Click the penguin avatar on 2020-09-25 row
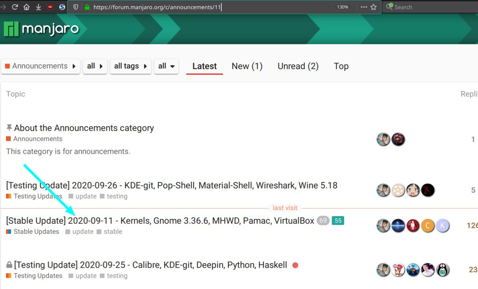The height and width of the screenshot is (289, 478). (x=443, y=270)
